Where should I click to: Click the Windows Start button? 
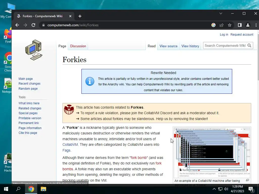6,189
